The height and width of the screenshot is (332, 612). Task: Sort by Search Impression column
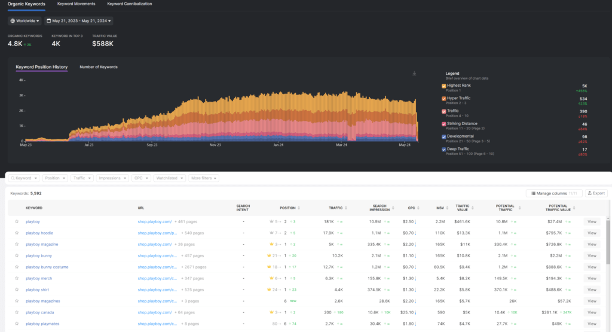tap(393, 208)
